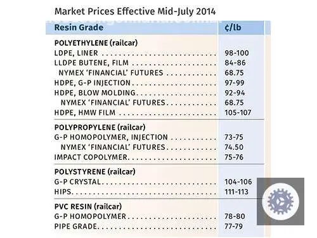The image size is (317, 238).
Task: Click the IMPACT COPOLYMER row
Action: click(x=152, y=157)
